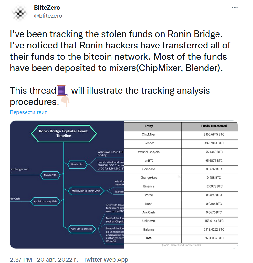Screen dimensions: 253x263
Task: Open the @blitezero handle link
Action: click(x=48, y=16)
